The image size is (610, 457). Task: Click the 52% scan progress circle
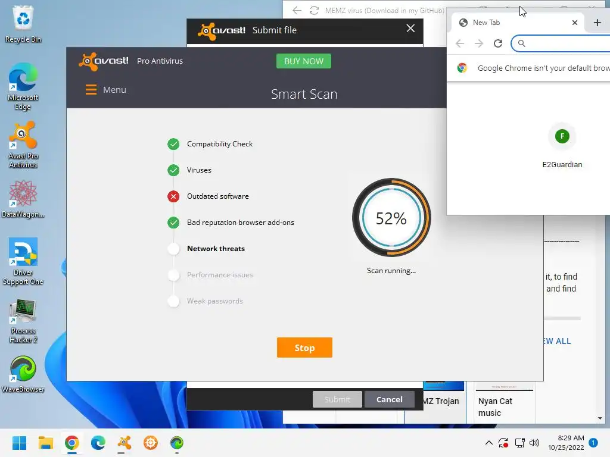point(391,218)
